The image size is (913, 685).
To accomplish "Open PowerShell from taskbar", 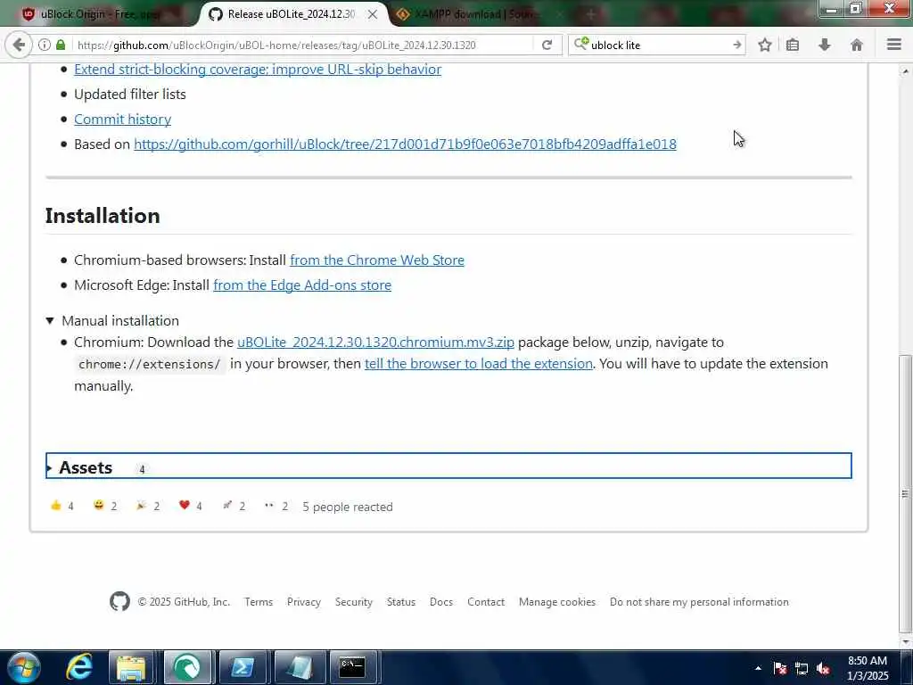I will click(243, 667).
